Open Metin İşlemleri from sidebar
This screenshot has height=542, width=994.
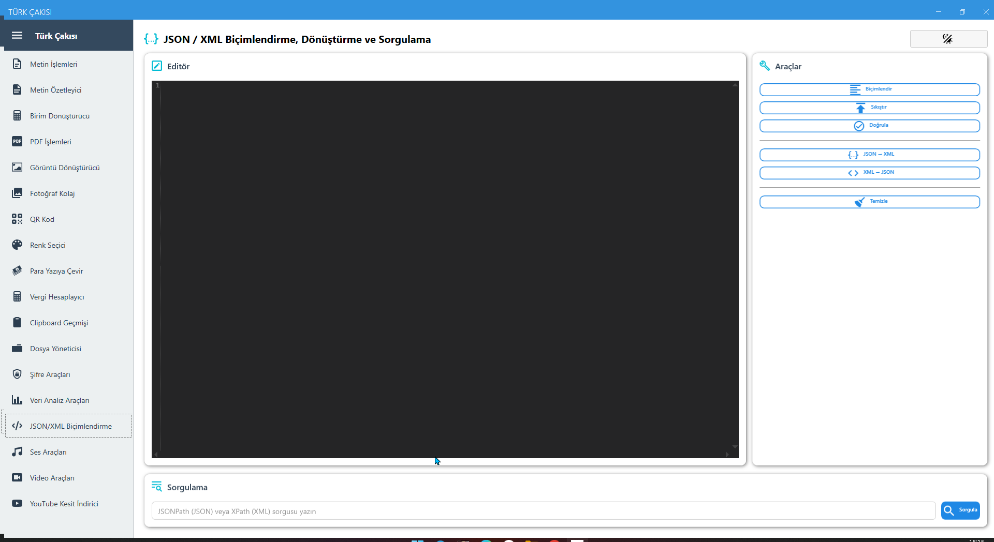click(x=54, y=64)
